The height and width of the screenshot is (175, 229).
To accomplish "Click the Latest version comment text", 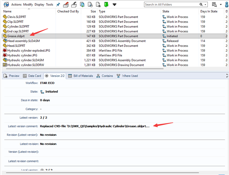I will [x=95, y=126].
